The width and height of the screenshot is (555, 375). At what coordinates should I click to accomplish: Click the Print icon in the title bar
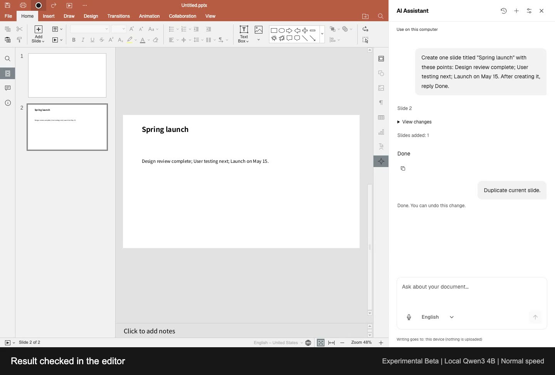pos(23,5)
